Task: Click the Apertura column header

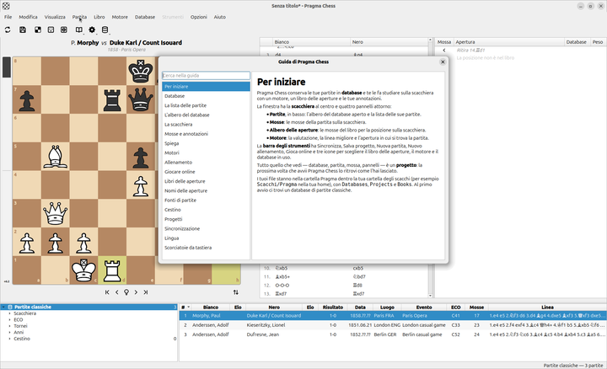Action: (508, 42)
